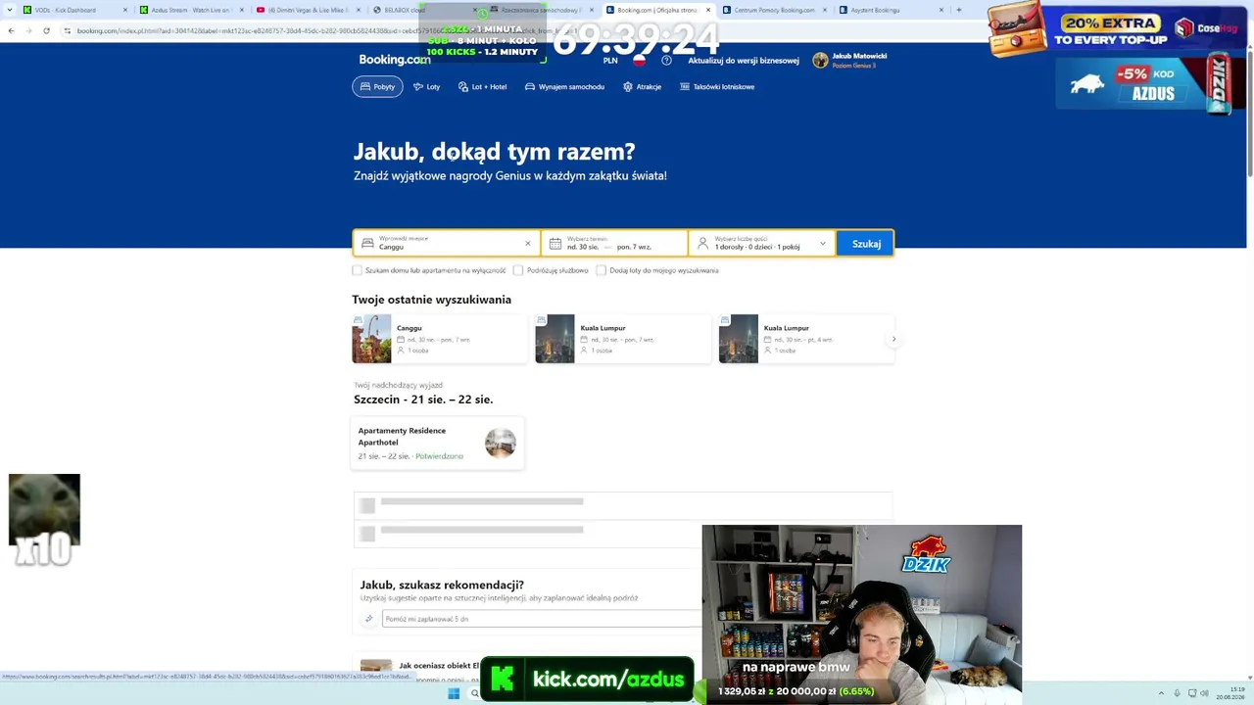Open the Pobyty (stays) tab
This screenshot has width=1254, height=705.
click(x=377, y=86)
